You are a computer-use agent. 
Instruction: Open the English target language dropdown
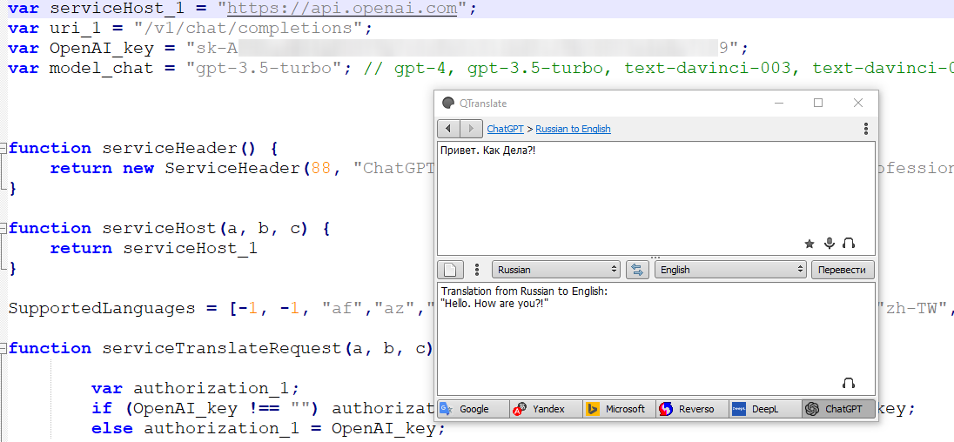click(731, 270)
